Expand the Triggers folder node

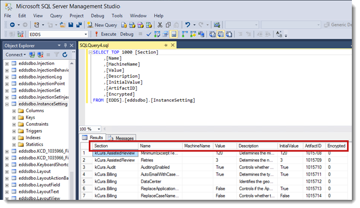[14, 131]
